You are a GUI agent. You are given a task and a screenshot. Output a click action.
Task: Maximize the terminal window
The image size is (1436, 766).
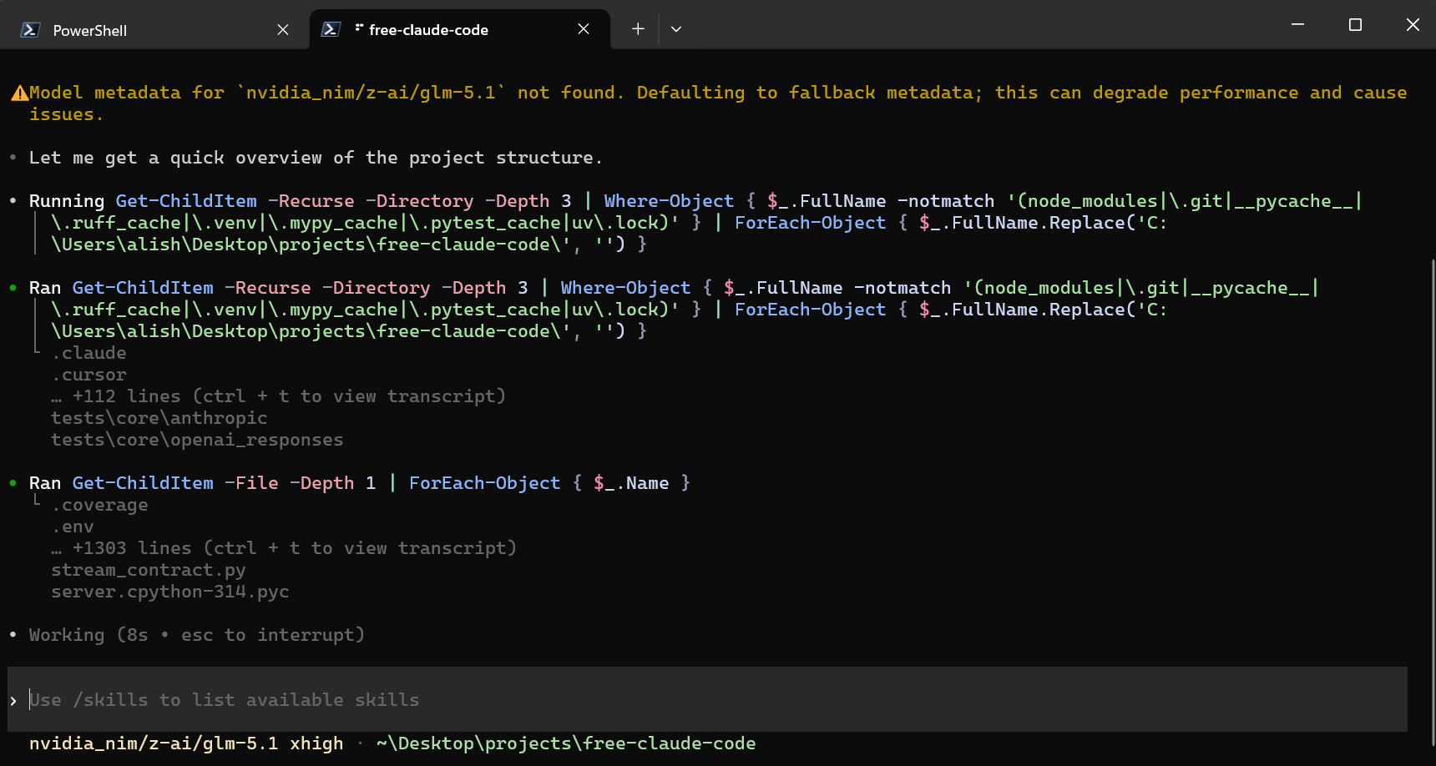pyautogui.click(x=1355, y=25)
